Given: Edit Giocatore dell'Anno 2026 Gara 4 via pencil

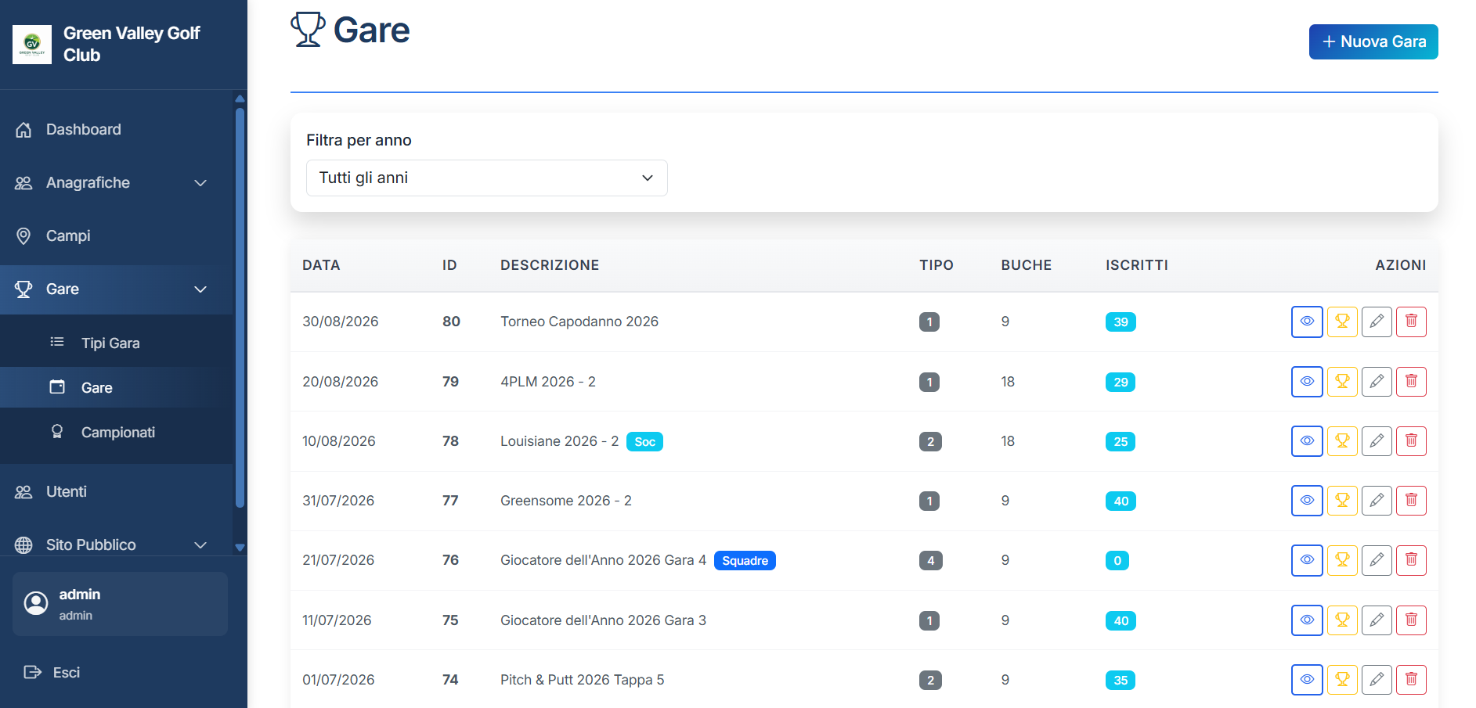Looking at the screenshot, I should 1376,560.
